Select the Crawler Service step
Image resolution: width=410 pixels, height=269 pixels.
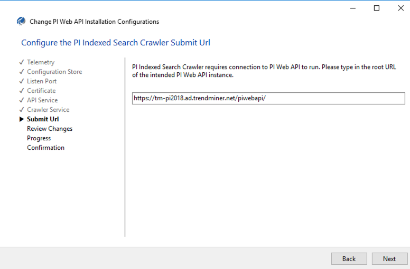coord(48,110)
